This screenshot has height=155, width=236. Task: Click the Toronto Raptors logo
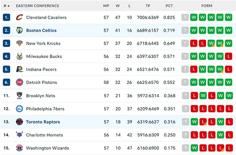(x=19, y=122)
